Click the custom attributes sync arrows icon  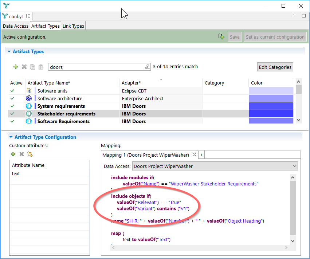pyautogui.click(x=30, y=154)
